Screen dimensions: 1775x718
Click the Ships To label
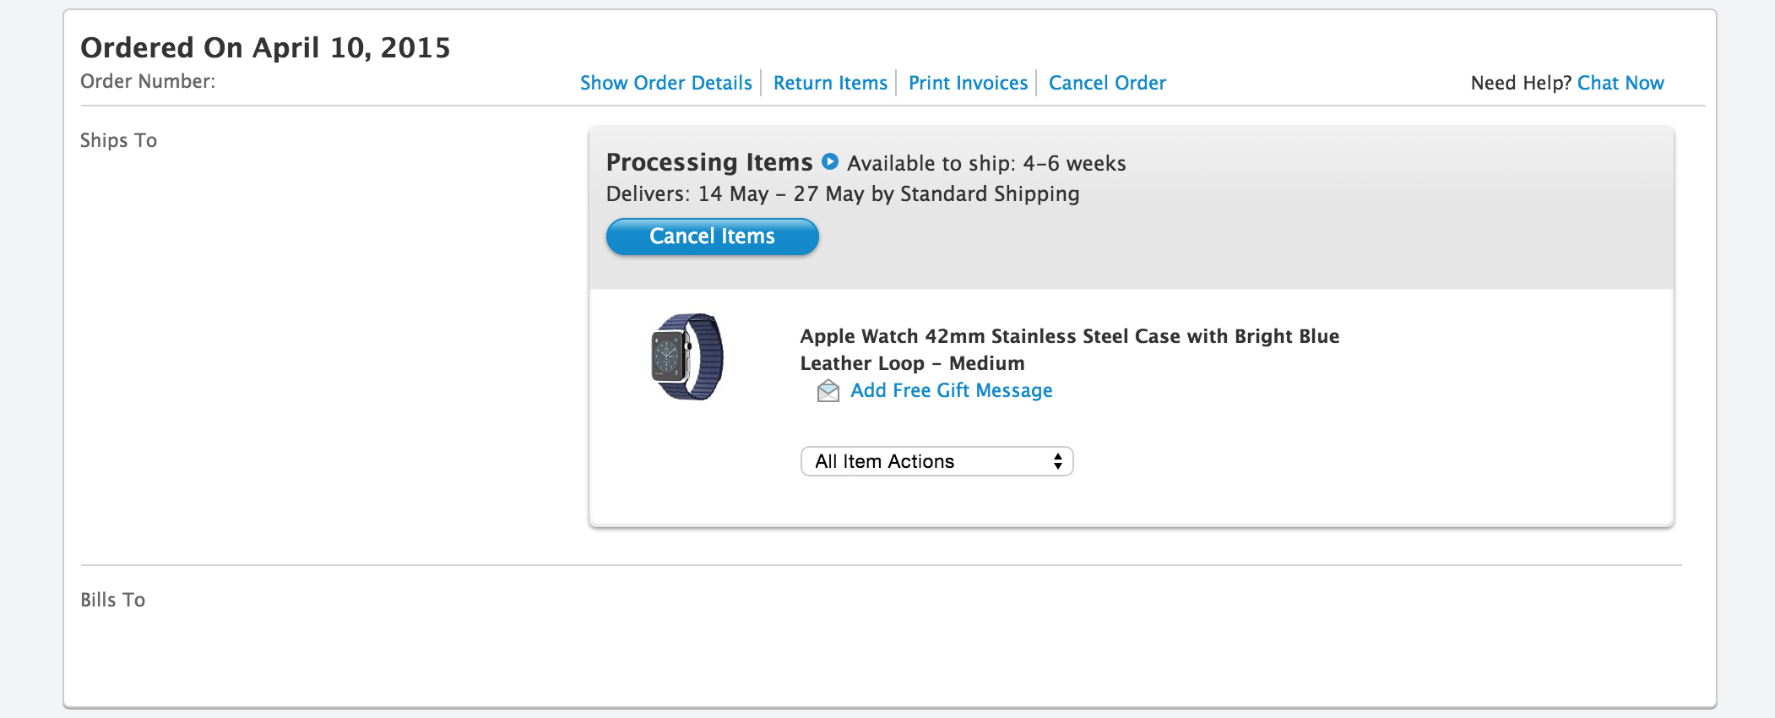[118, 140]
